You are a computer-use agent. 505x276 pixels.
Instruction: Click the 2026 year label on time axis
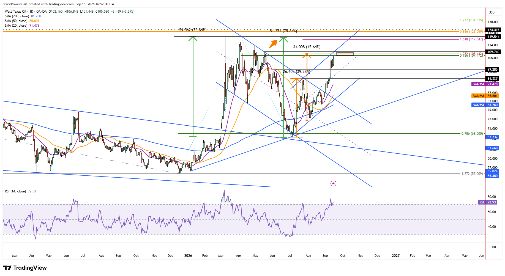(x=188, y=256)
